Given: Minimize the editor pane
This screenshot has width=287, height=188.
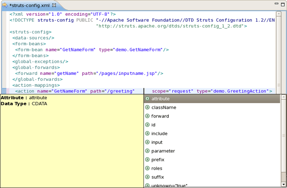Looking at the screenshot, I should [x=275, y=4].
